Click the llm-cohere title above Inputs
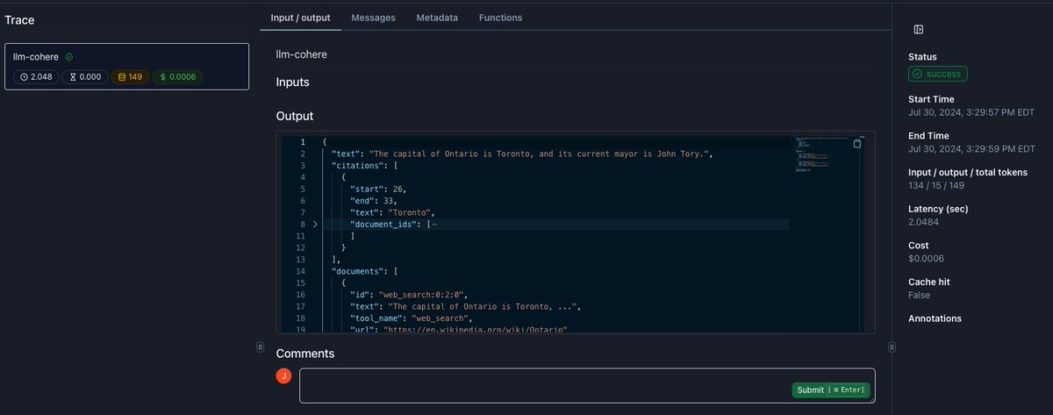Screen dimensions: 1053x415 [301, 54]
